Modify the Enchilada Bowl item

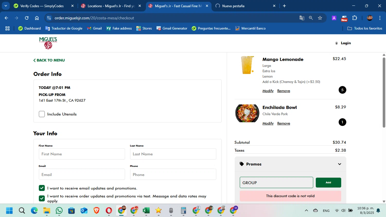click(268, 123)
